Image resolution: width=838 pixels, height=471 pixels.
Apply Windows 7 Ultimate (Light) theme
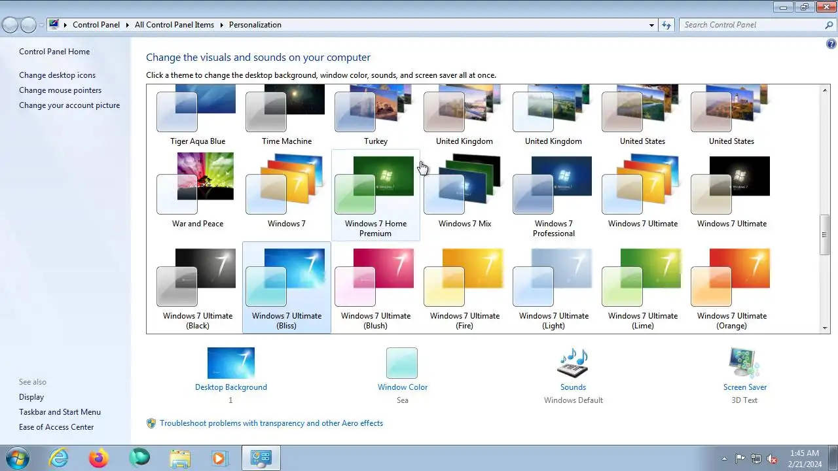point(554,288)
